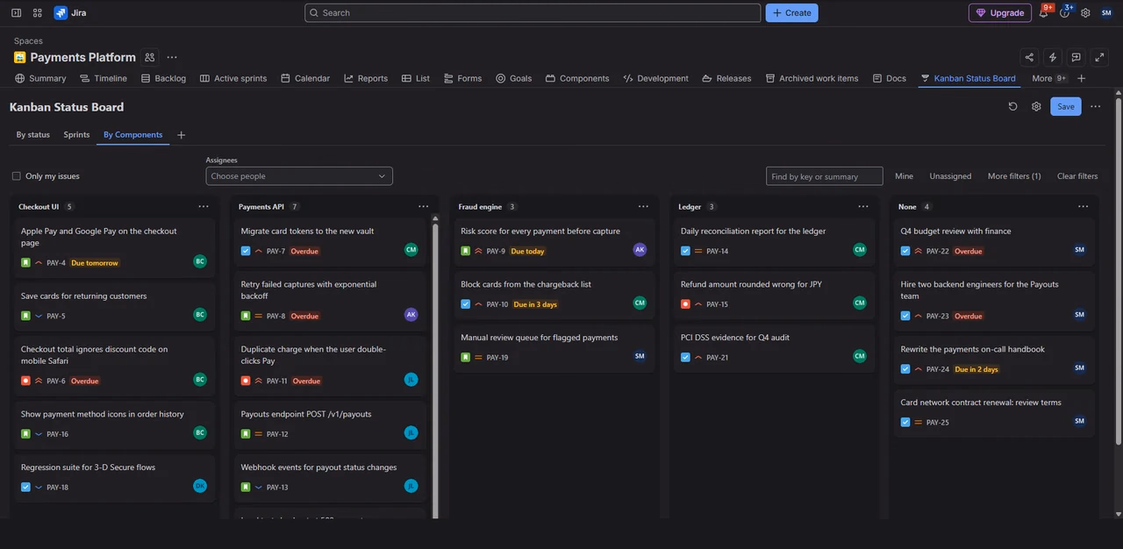Open None column menu
The width and height of the screenshot is (1123, 549).
tap(1083, 206)
